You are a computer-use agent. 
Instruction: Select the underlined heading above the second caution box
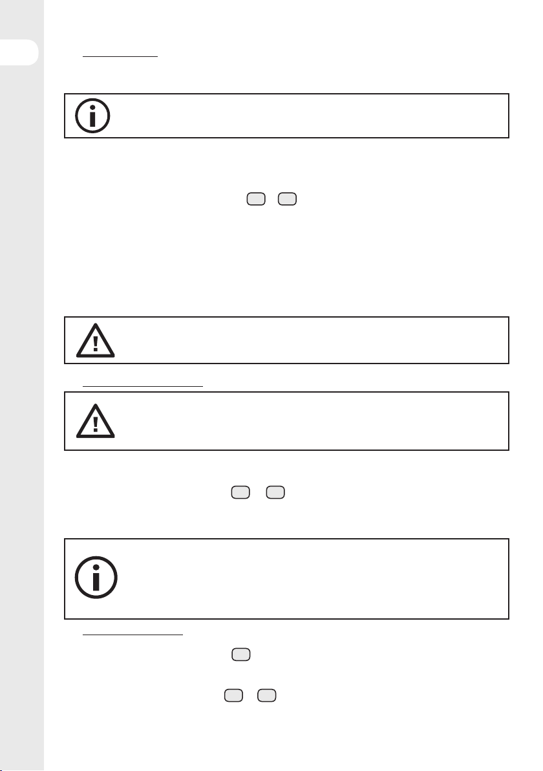click(143, 387)
